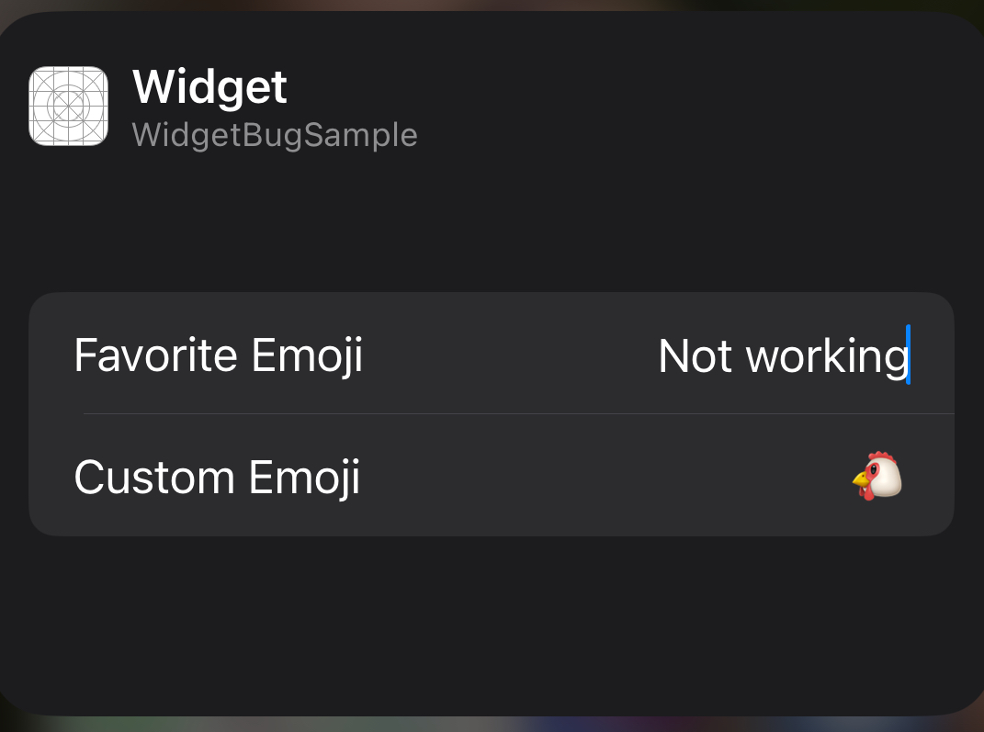Click the Widget title text

pyautogui.click(x=209, y=87)
